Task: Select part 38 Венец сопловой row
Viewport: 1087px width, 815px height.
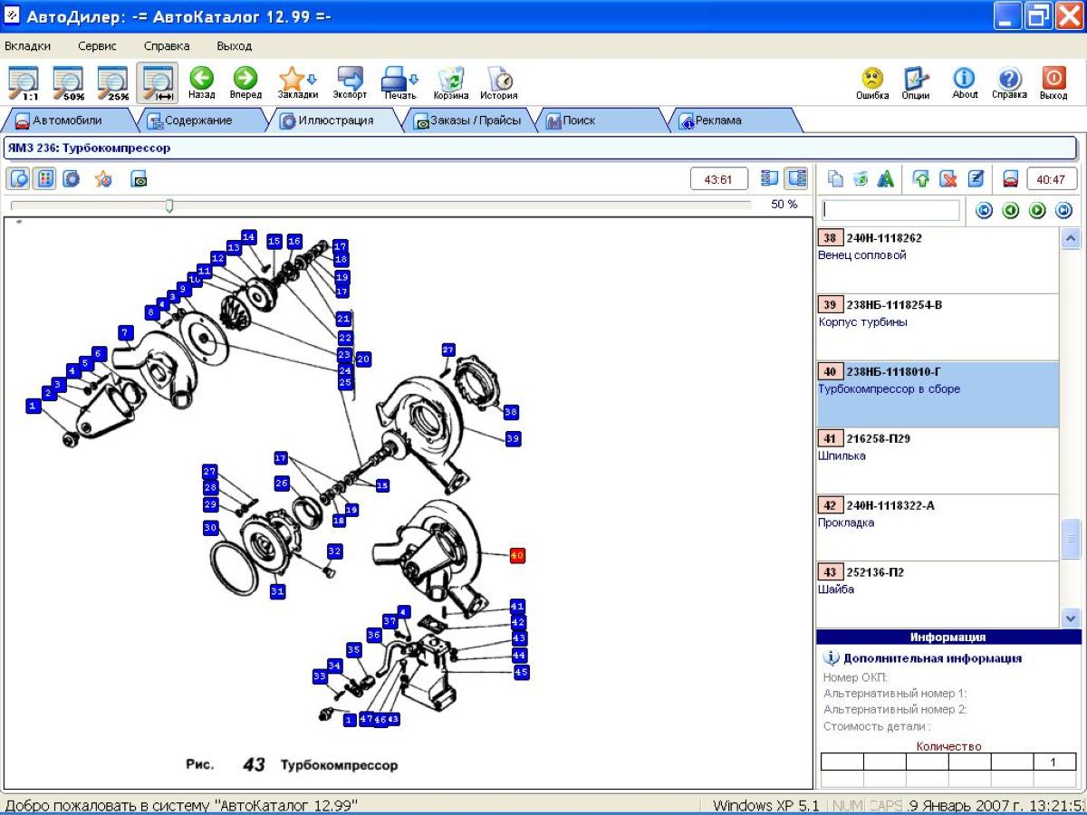Action: pyautogui.click(x=938, y=260)
